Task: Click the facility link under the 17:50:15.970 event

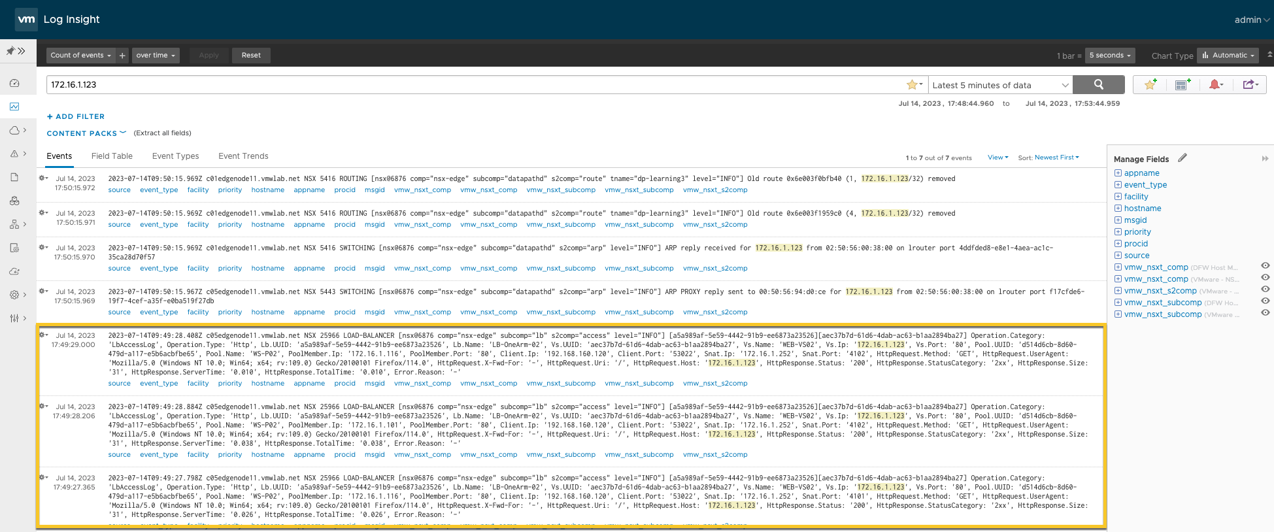Action: (x=198, y=269)
